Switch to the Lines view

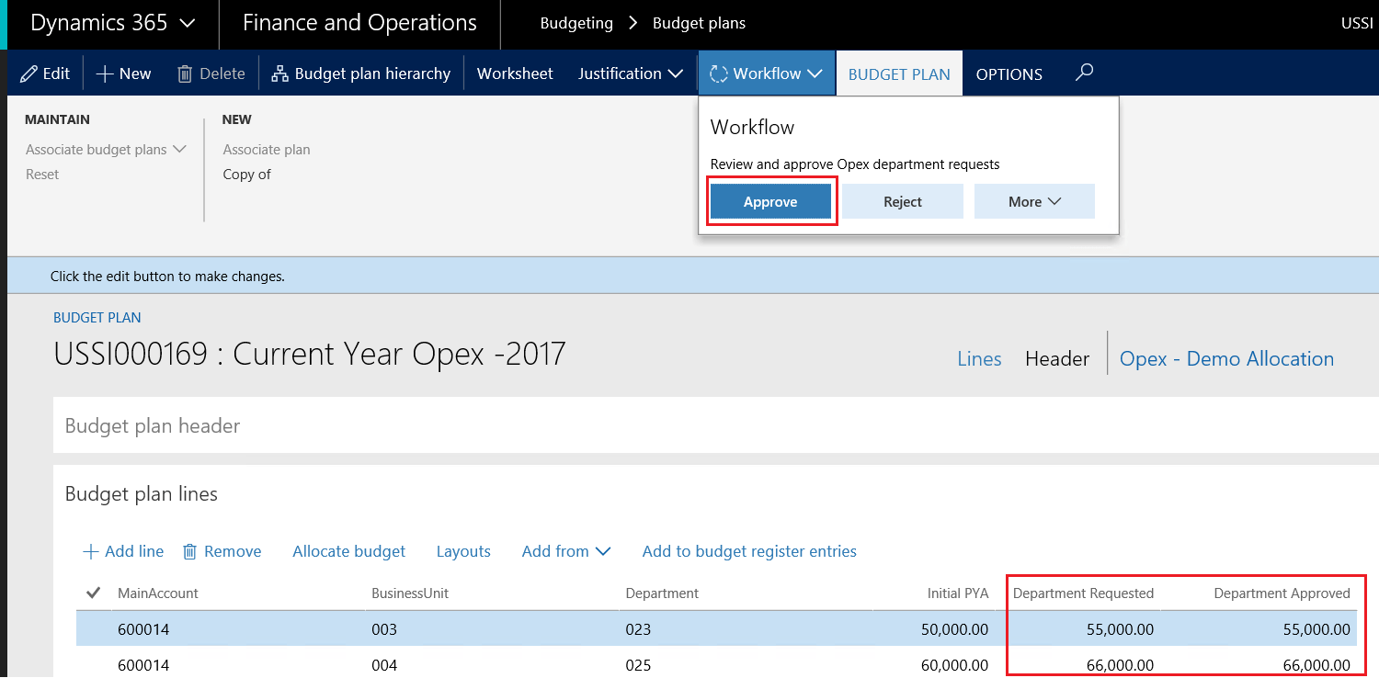click(x=979, y=358)
